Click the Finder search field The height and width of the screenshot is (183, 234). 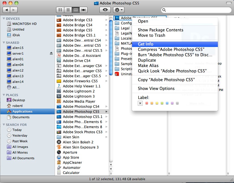pyautogui.click(x=196, y=10)
